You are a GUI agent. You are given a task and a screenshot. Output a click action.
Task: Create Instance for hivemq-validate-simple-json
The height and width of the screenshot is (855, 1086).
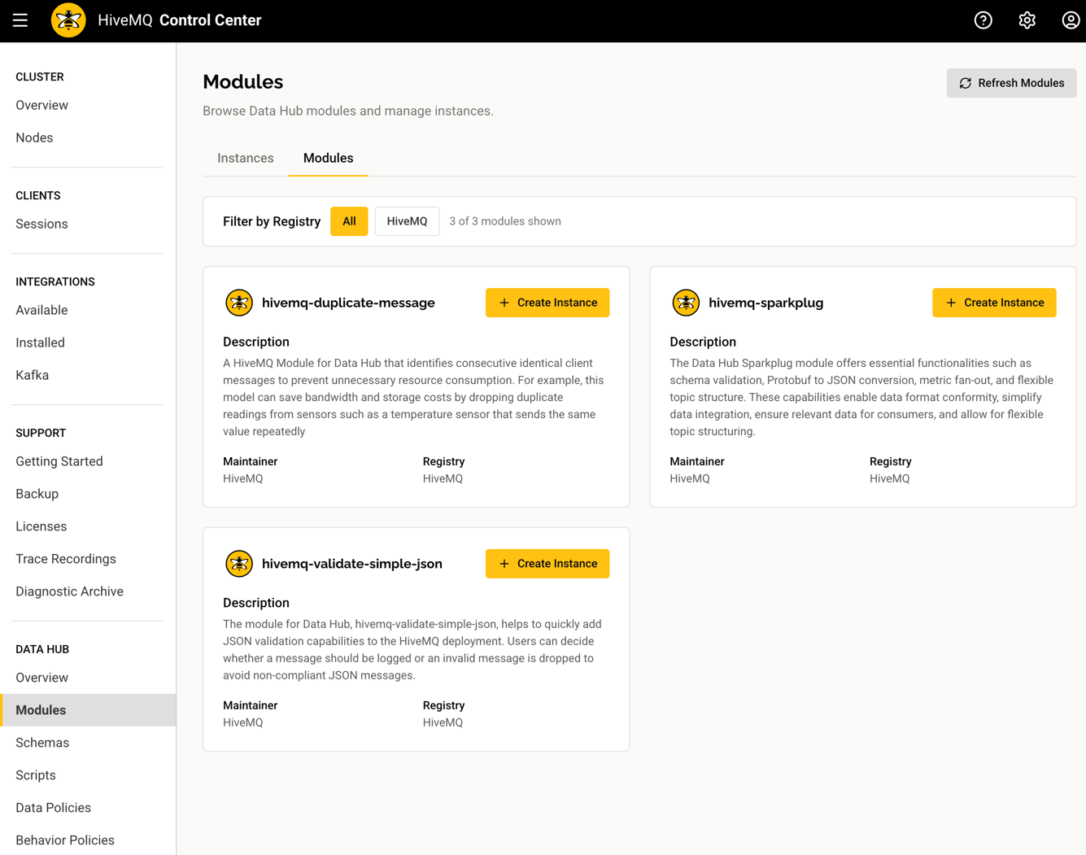point(547,564)
